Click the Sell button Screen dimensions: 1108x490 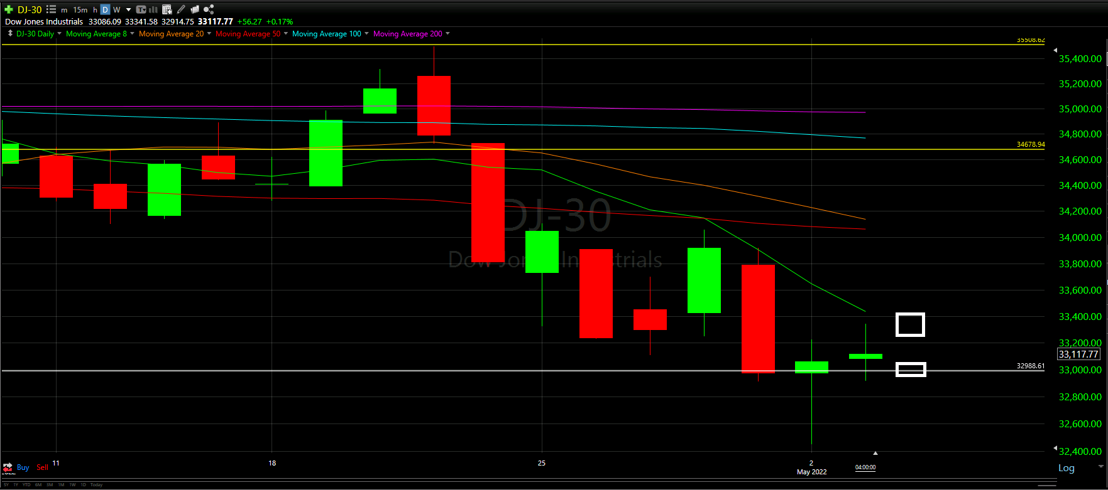point(42,467)
